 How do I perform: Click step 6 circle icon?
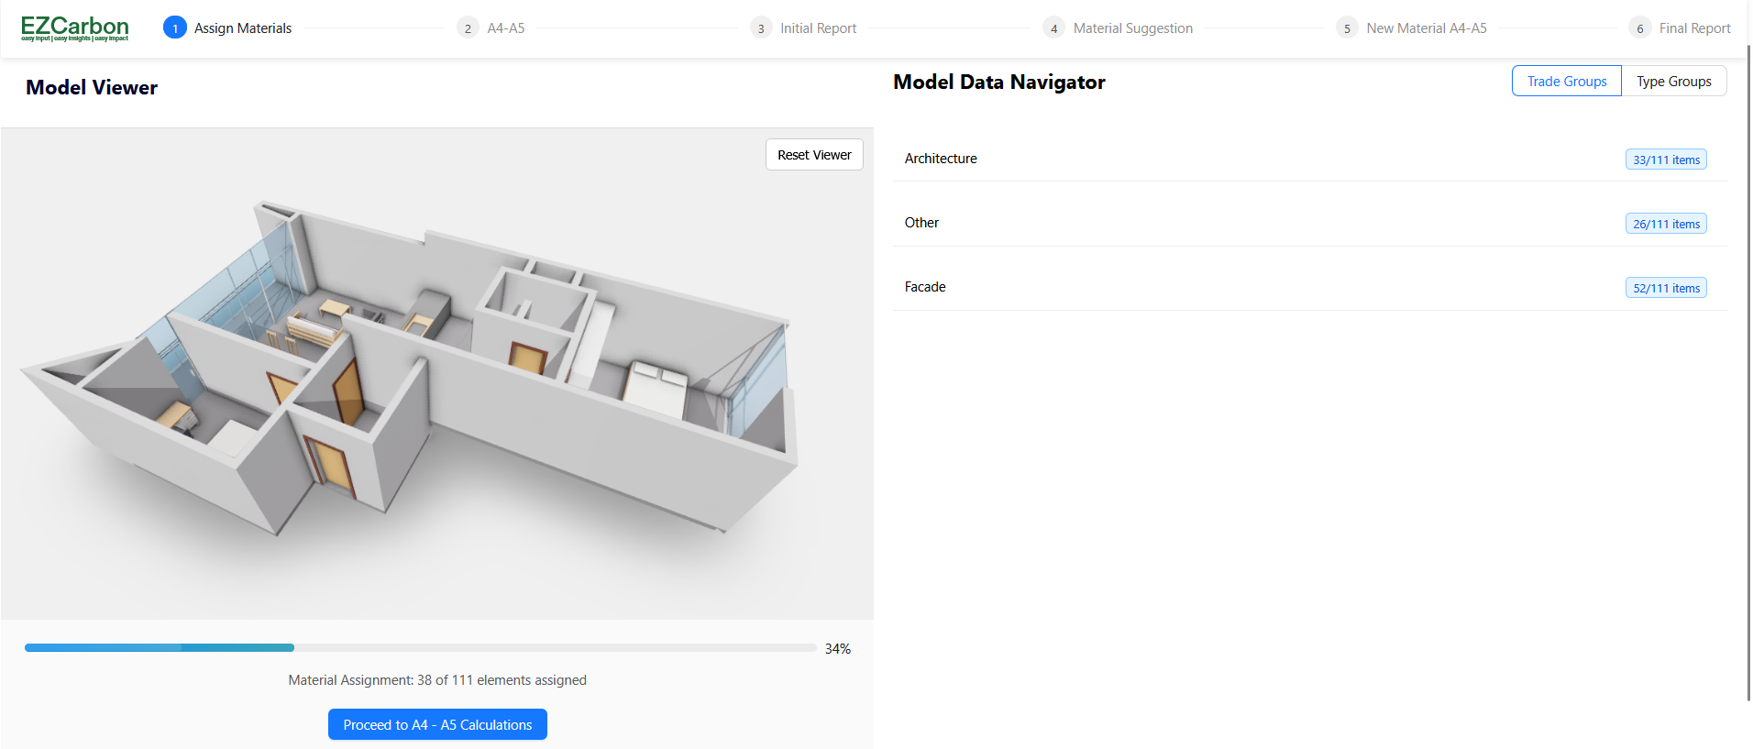click(1639, 28)
